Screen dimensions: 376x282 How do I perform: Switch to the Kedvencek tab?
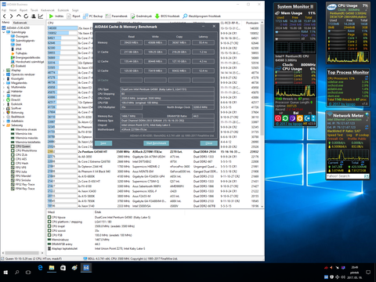(x=20, y=23)
